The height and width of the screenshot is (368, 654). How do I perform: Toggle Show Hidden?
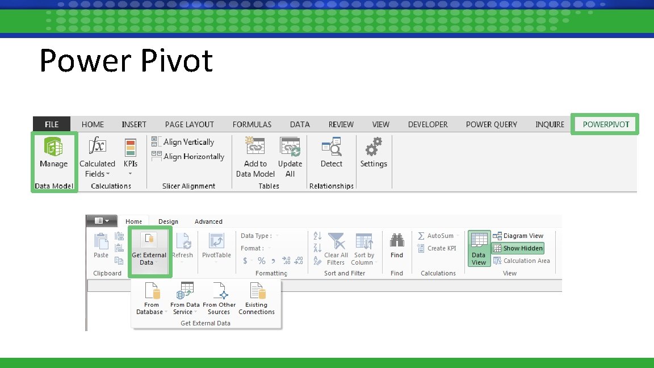(x=518, y=248)
